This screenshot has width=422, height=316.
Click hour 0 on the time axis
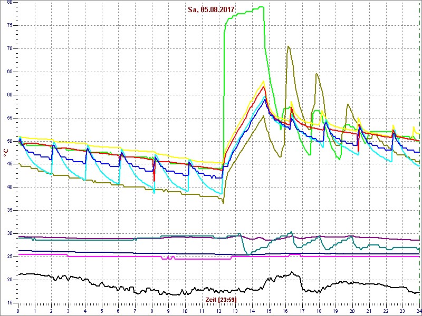pos(18,311)
